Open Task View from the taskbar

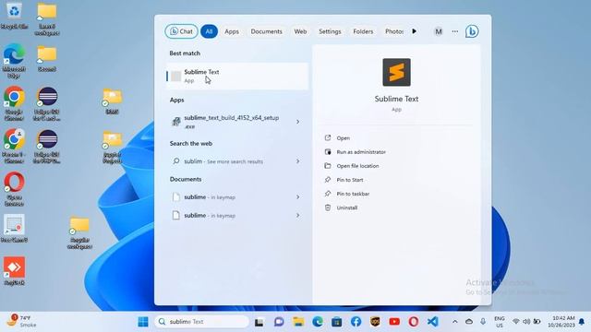tap(259, 322)
